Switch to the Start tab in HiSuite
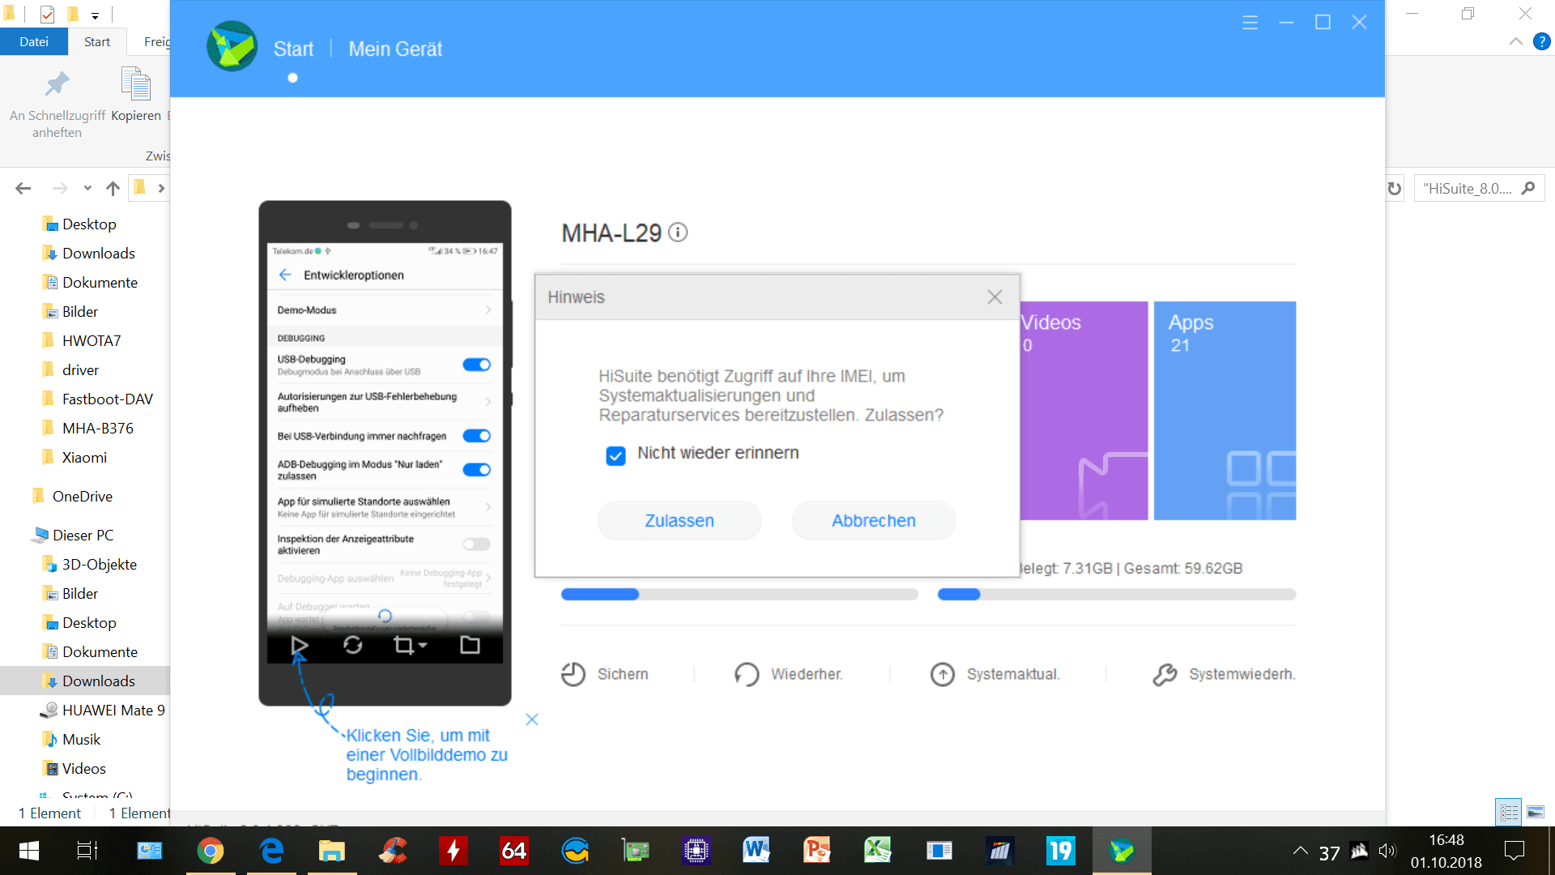This screenshot has width=1555, height=875. click(293, 49)
